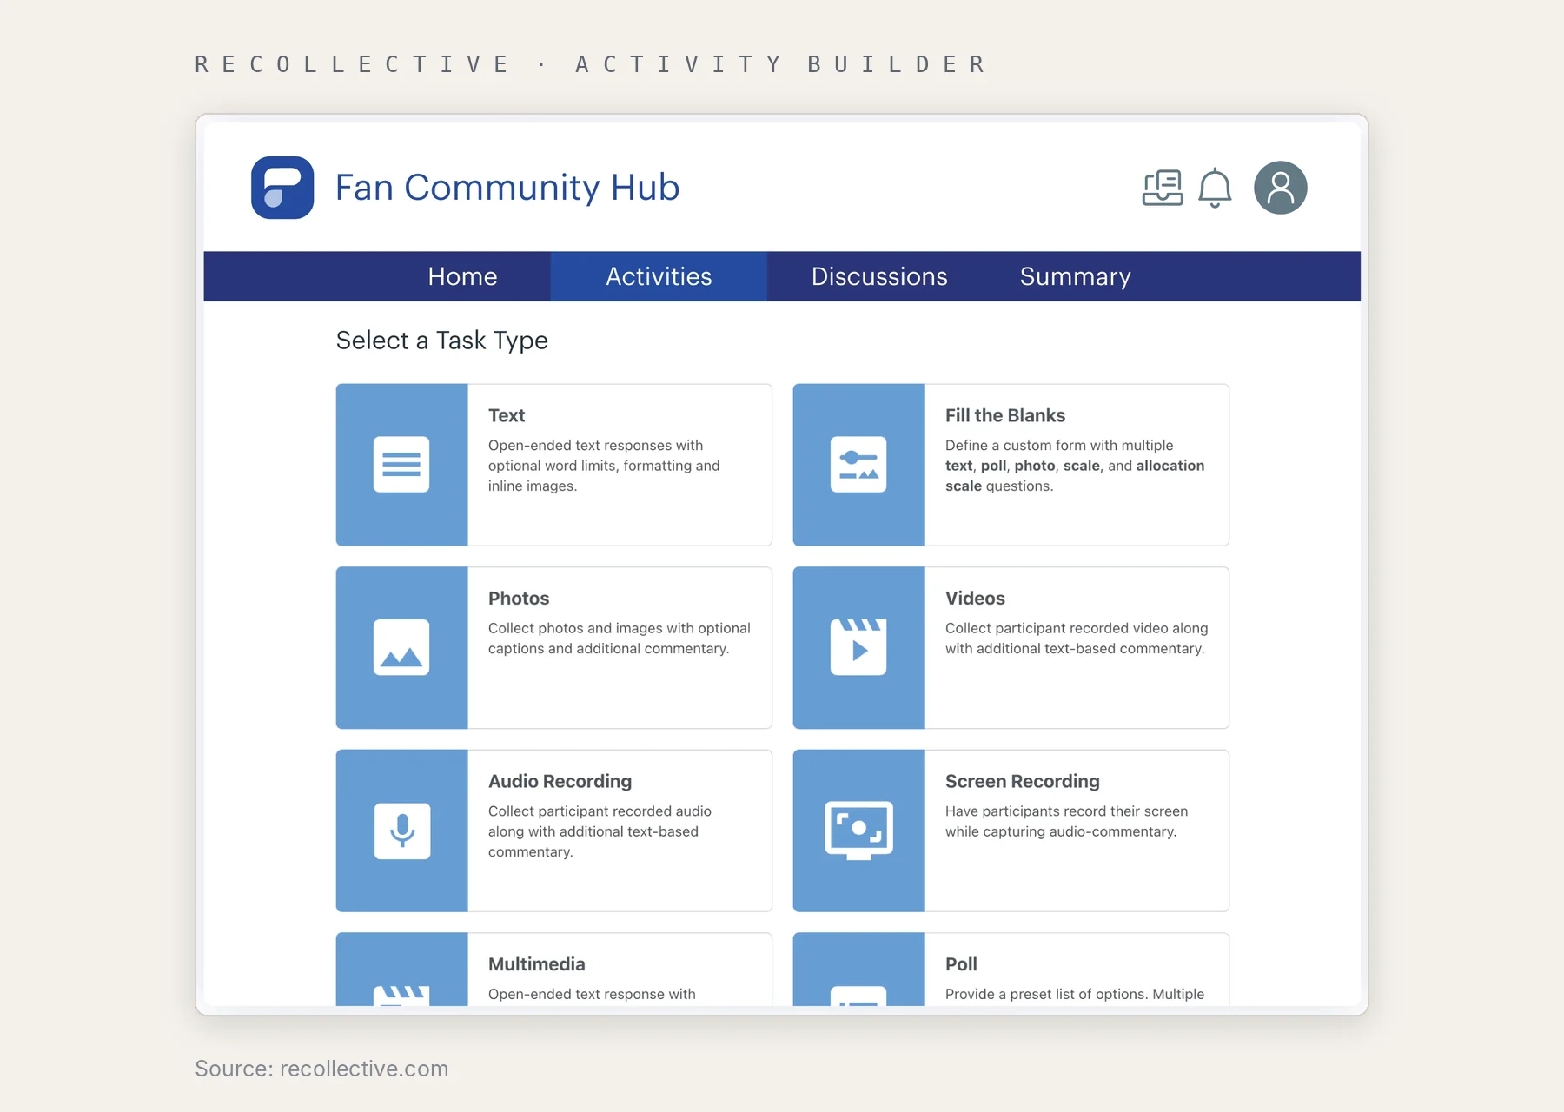Image resolution: width=1564 pixels, height=1112 pixels.
Task: Click the Screen Recording monitor icon
Action: (858, 831)
